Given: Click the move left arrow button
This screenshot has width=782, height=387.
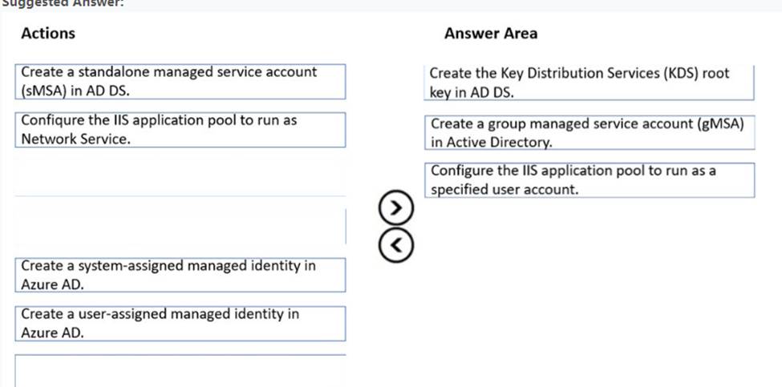Looking at the screenshot, I should coord(396,245).
